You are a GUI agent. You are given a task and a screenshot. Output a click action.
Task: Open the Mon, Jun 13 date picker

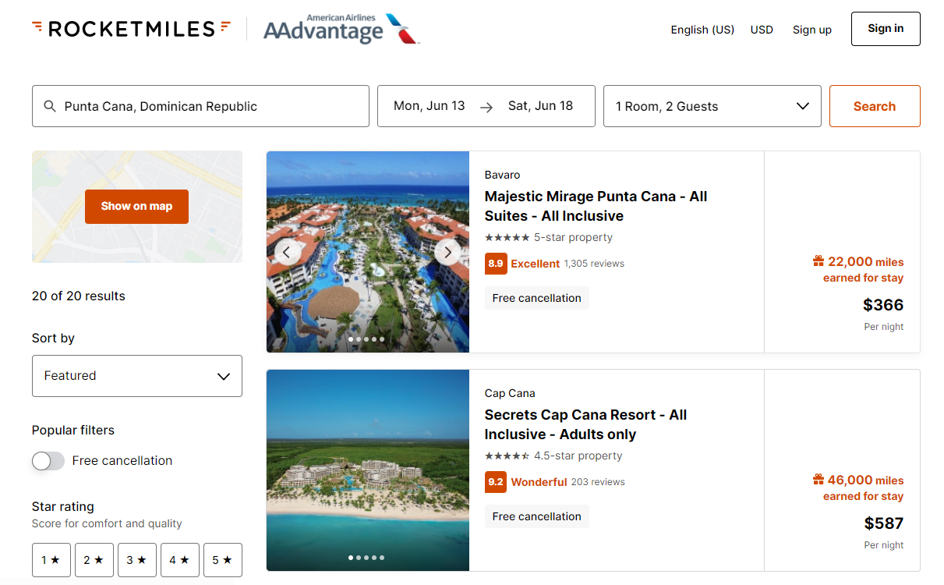[x=430, y=106]
